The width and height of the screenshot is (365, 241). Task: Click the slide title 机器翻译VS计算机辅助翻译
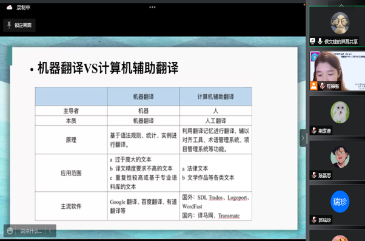(108, 68)
